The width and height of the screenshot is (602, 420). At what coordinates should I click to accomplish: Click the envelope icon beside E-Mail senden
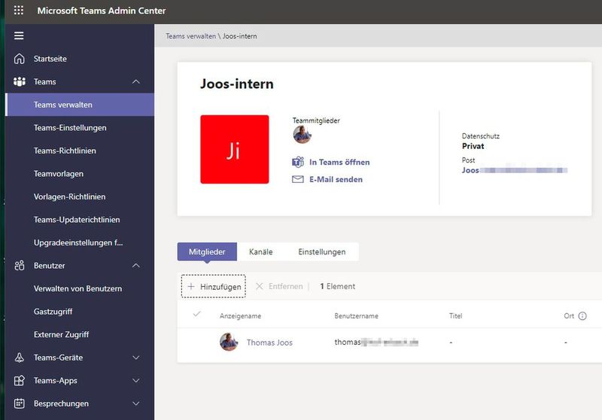(298, 179)
